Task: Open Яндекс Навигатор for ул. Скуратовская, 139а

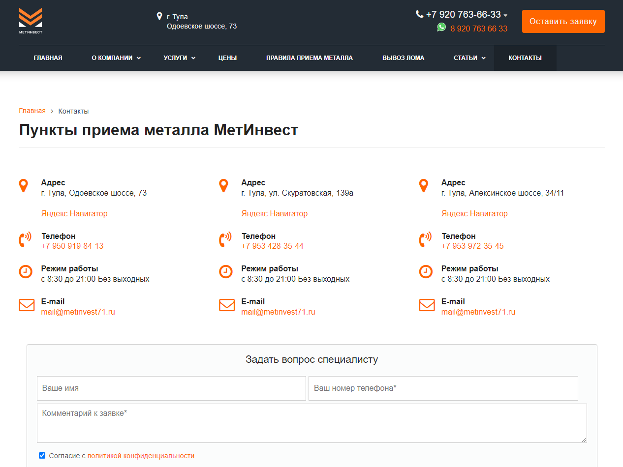Action: (x=274, y=213)
